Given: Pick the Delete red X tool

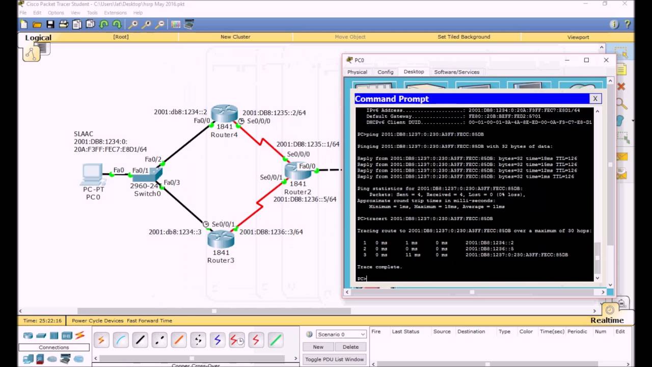Looking at the screenshot, I should (x=621, y=87).
